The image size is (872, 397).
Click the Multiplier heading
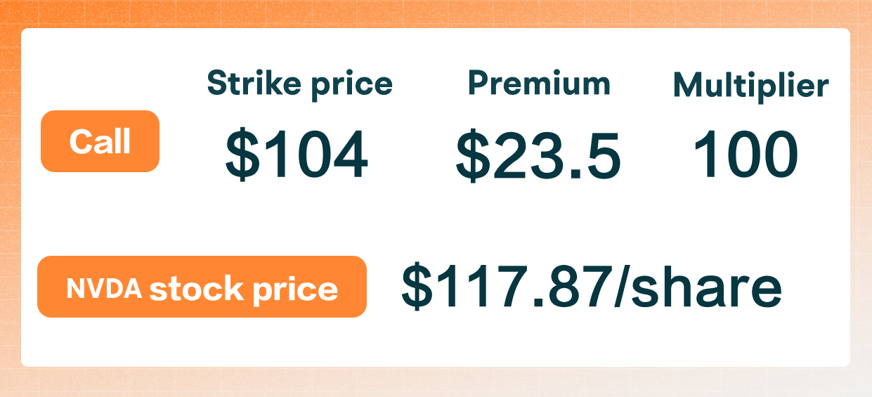tap(751, 86)
